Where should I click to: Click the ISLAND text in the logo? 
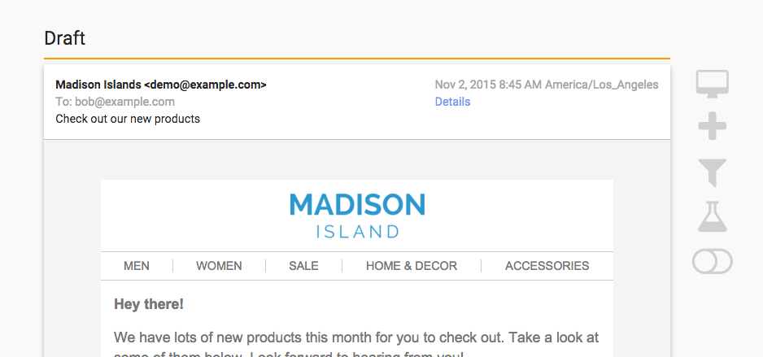(357, 231)
